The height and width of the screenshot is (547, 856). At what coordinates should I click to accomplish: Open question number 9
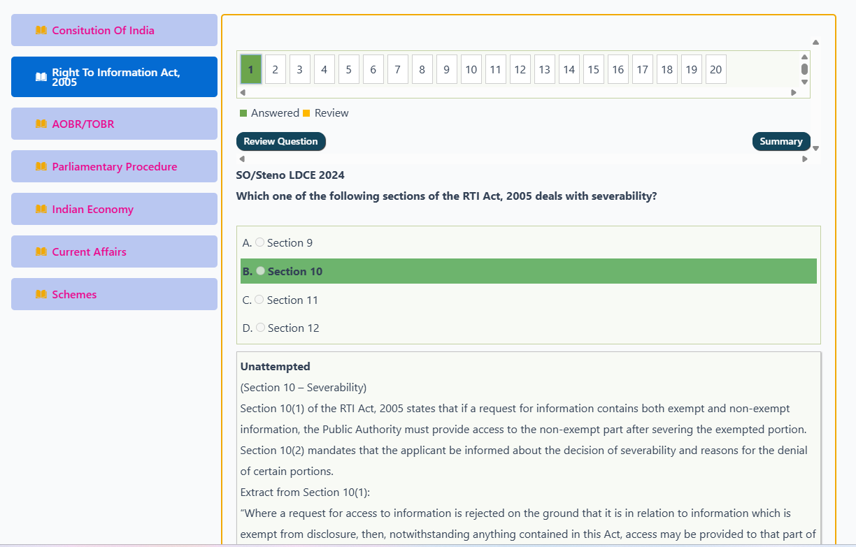coord(447,69)
